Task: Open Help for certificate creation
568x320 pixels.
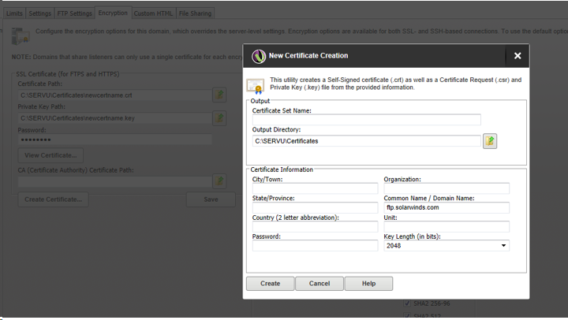Action: coord(368,284)
